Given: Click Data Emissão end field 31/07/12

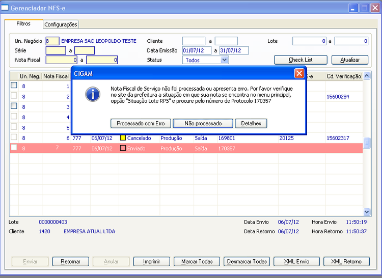Looking at the screenshot, I should tap(234, 50).
